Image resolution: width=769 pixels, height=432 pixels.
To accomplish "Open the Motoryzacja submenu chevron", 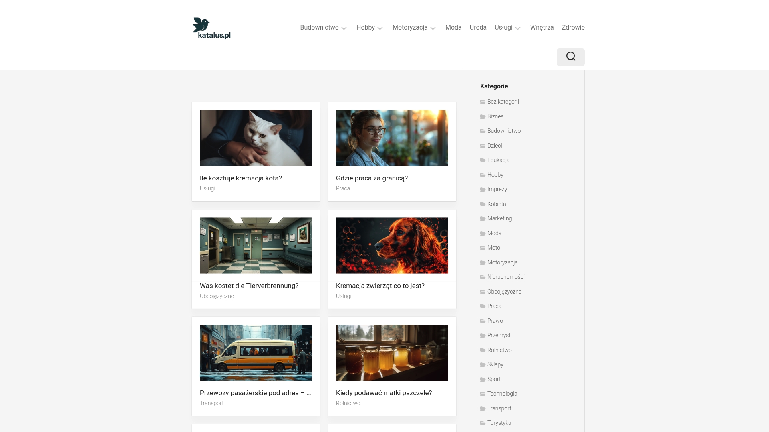I will (433, 28).
